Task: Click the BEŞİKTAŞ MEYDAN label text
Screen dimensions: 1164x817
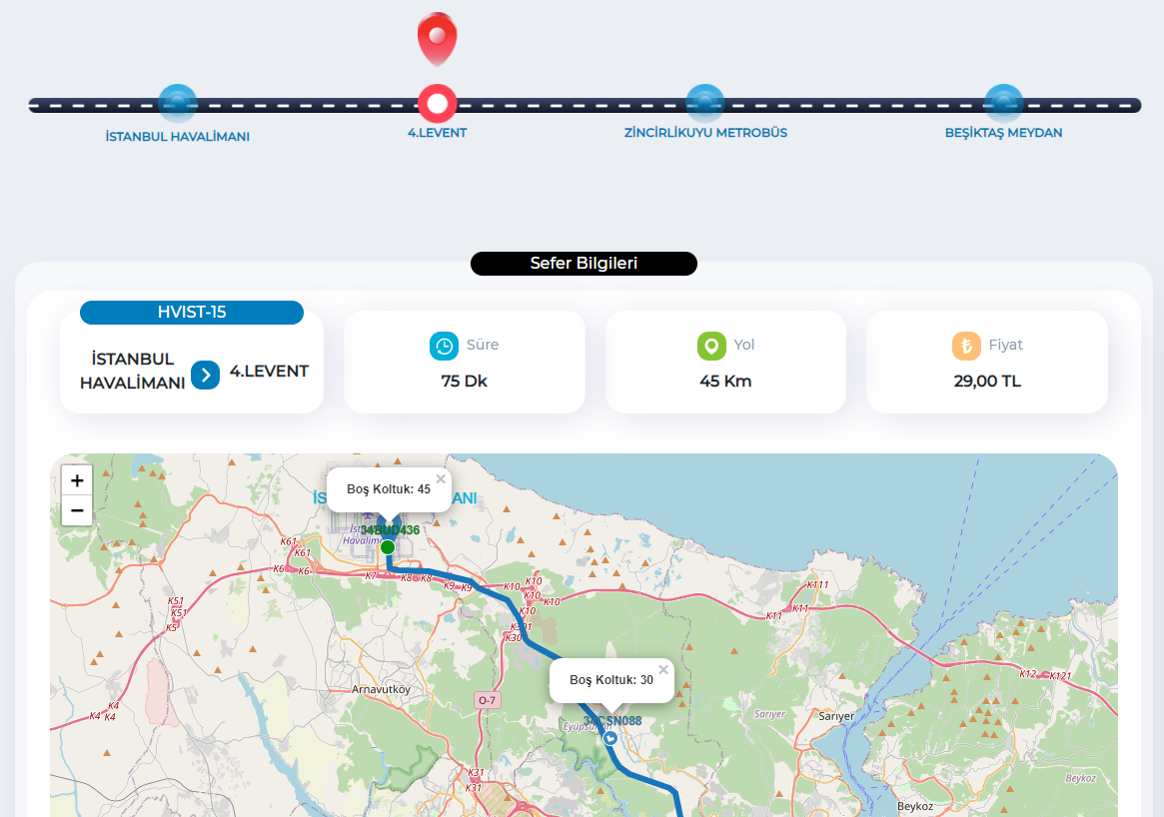Action: click(x=1004, y=133)
